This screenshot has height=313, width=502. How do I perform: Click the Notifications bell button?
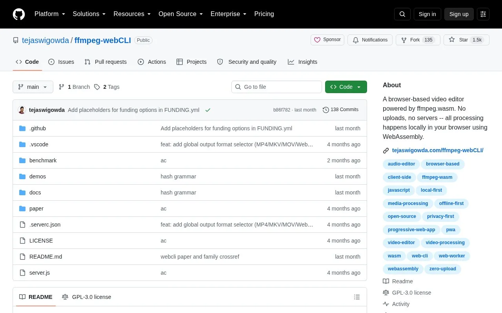(370, 40)
